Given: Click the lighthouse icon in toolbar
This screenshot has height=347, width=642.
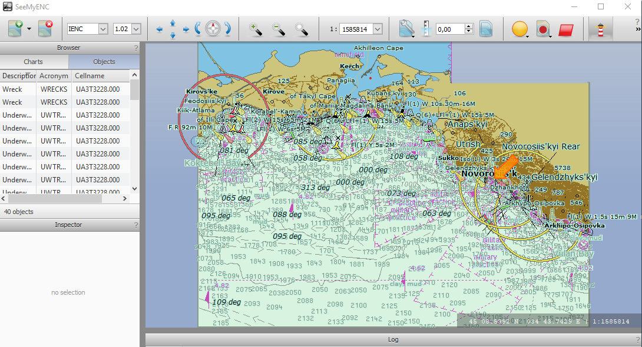Looking at the screenshot, I should point(601,29).
